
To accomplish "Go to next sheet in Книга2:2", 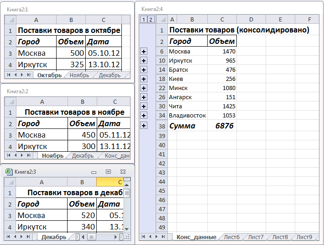I will (22, 155).
